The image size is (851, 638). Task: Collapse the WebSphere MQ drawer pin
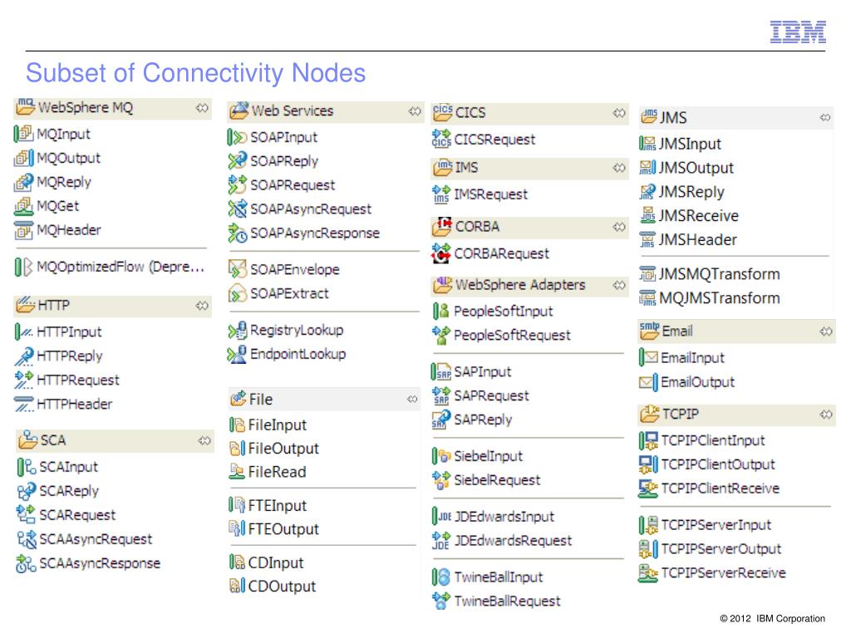[202, 108]
